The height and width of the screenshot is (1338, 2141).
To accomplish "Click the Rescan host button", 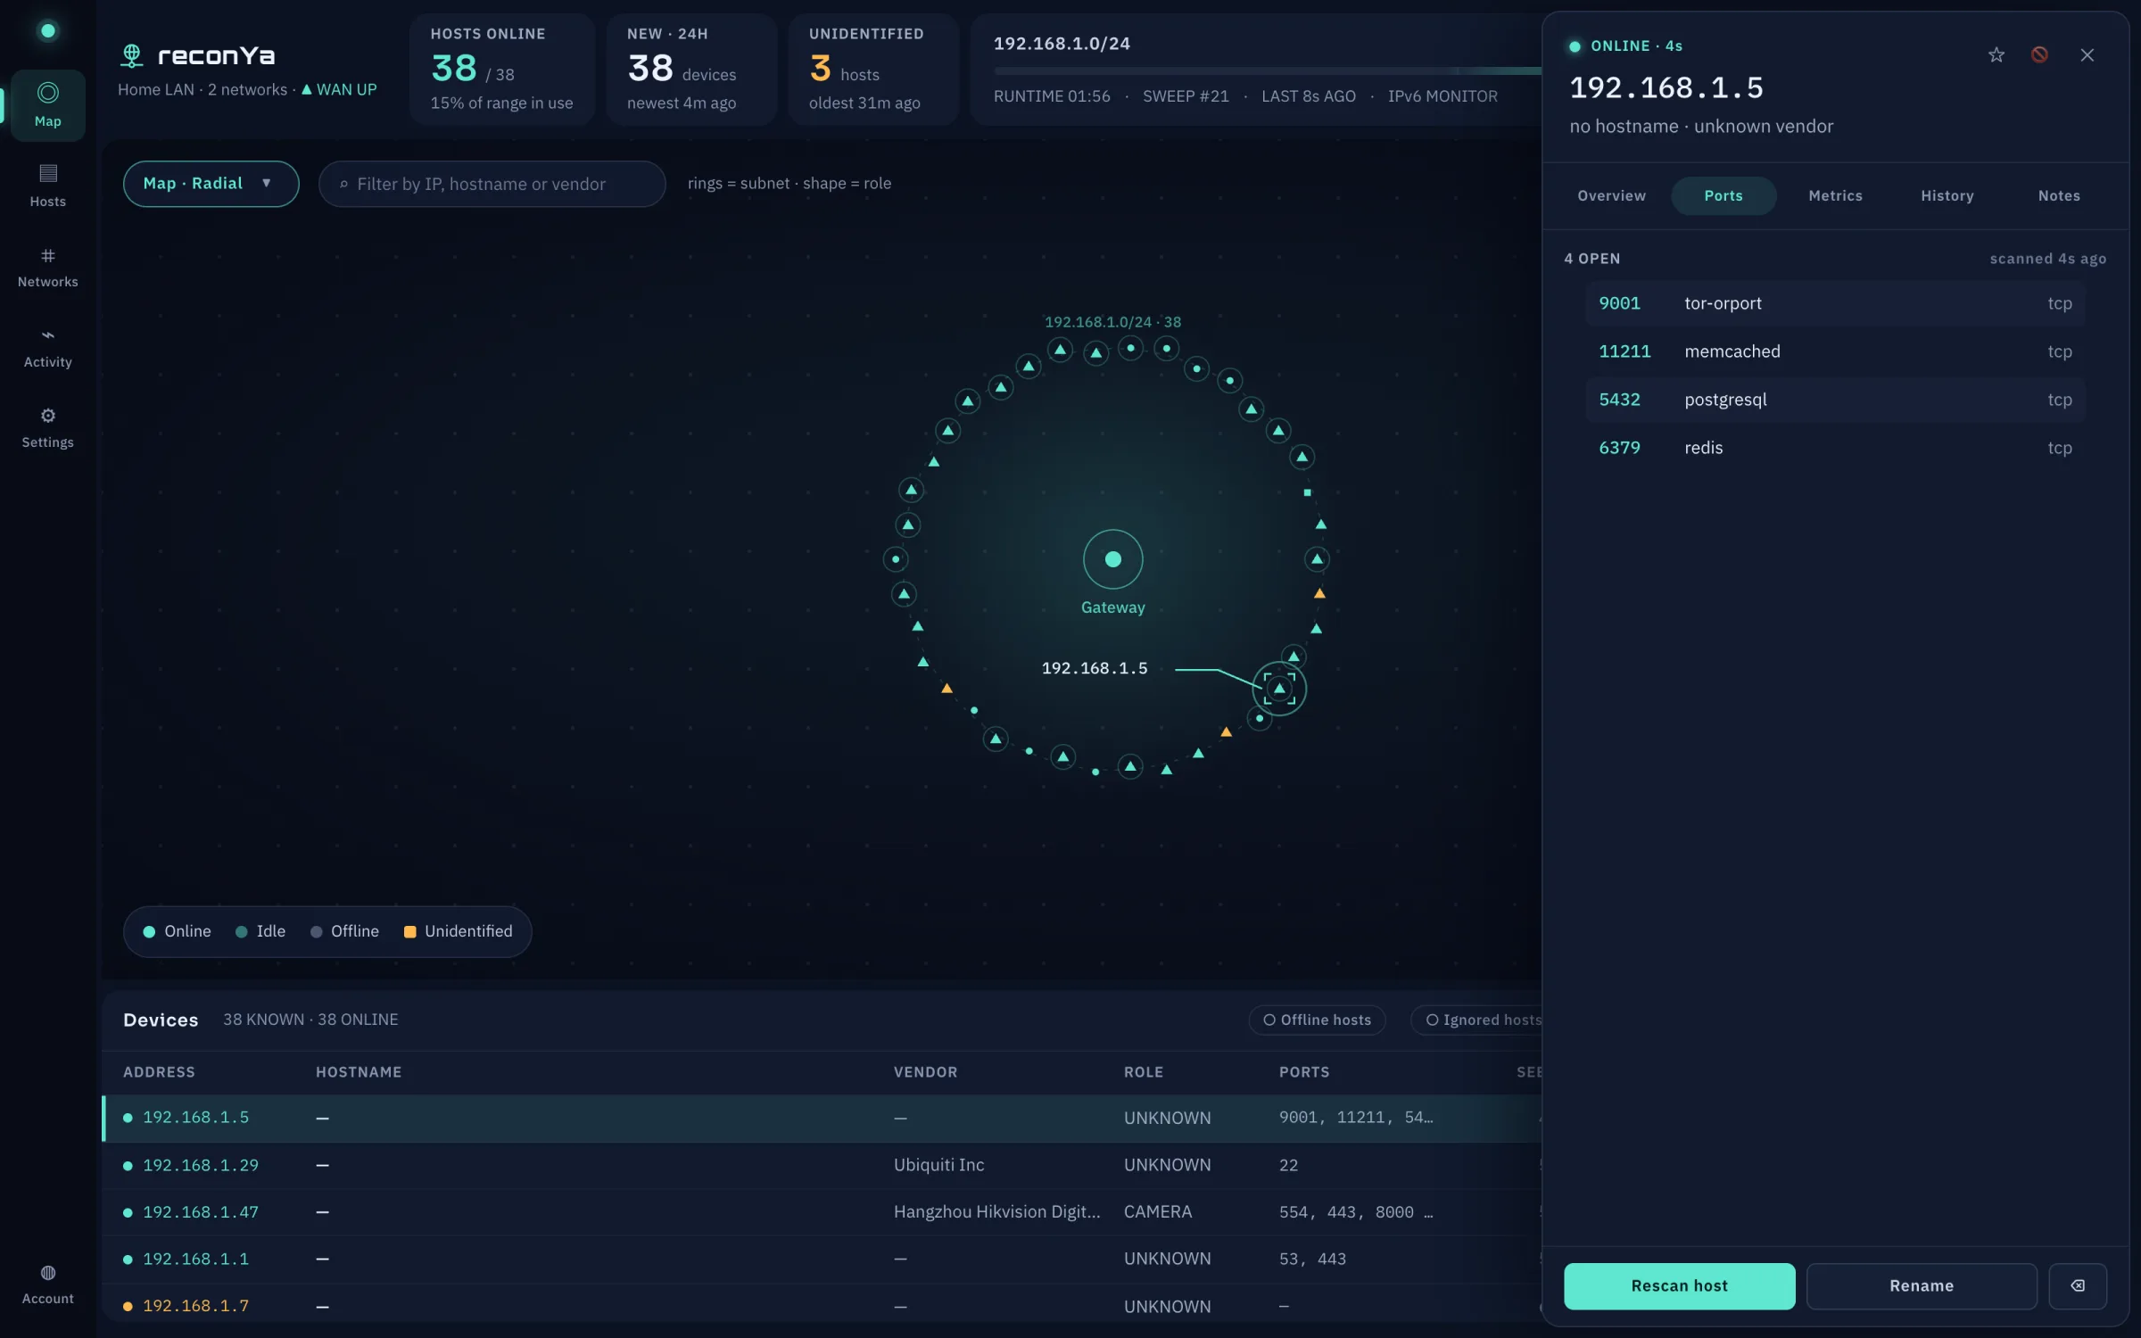I will point(1679,1285).
